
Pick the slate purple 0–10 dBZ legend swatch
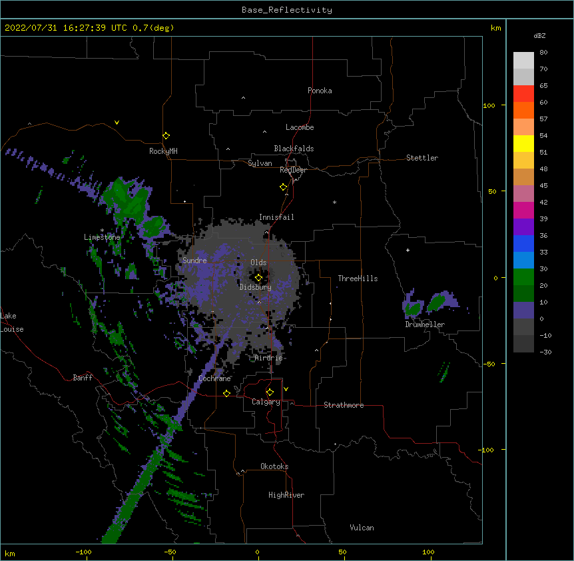click(x=523, y=310)
